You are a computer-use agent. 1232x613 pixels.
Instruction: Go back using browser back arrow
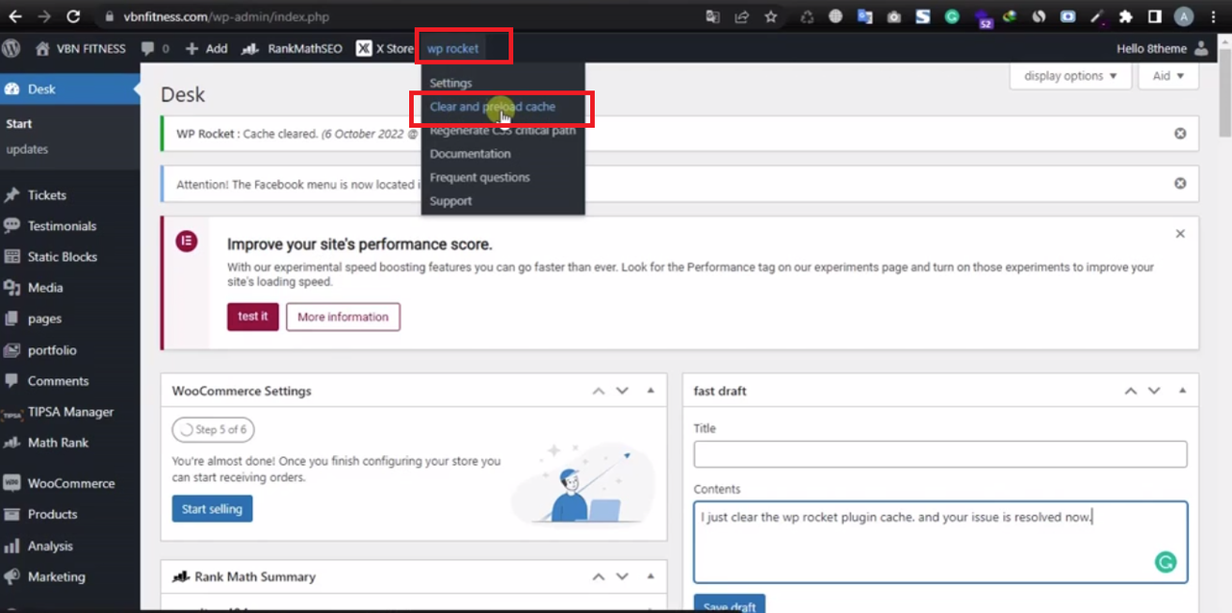point(15,16)
